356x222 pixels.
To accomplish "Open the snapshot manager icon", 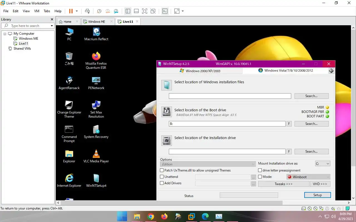I will [116, 11].
